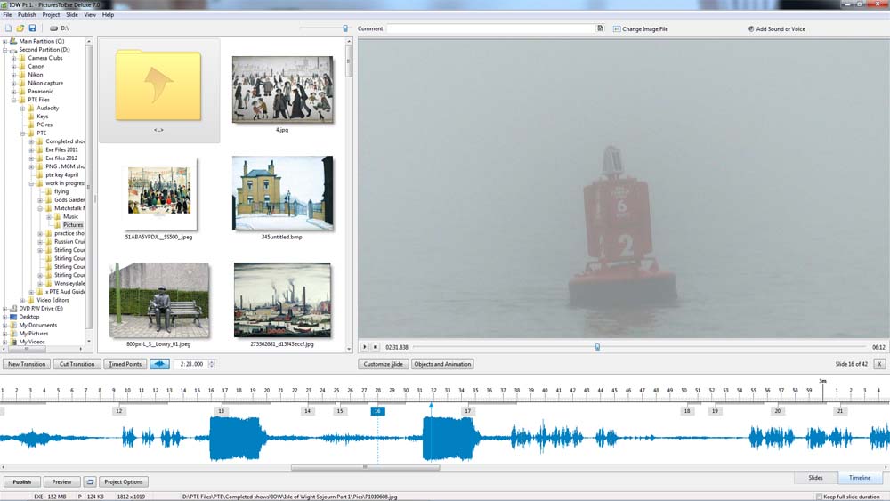Expand the Main Partition (C:) node

[4, 41]
